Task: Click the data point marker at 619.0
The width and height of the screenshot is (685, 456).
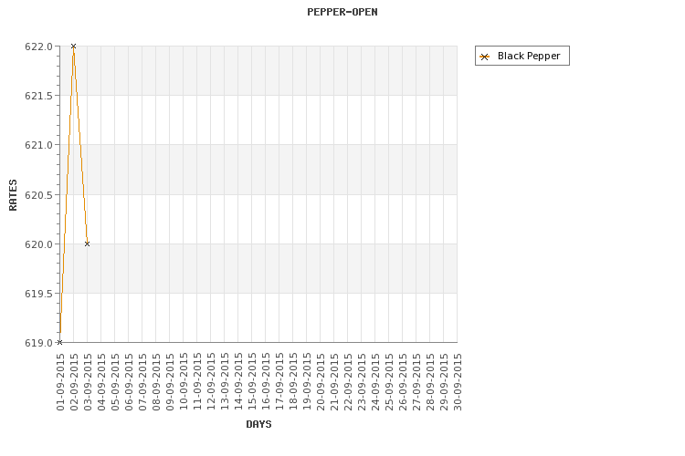Action: [60, 343]
